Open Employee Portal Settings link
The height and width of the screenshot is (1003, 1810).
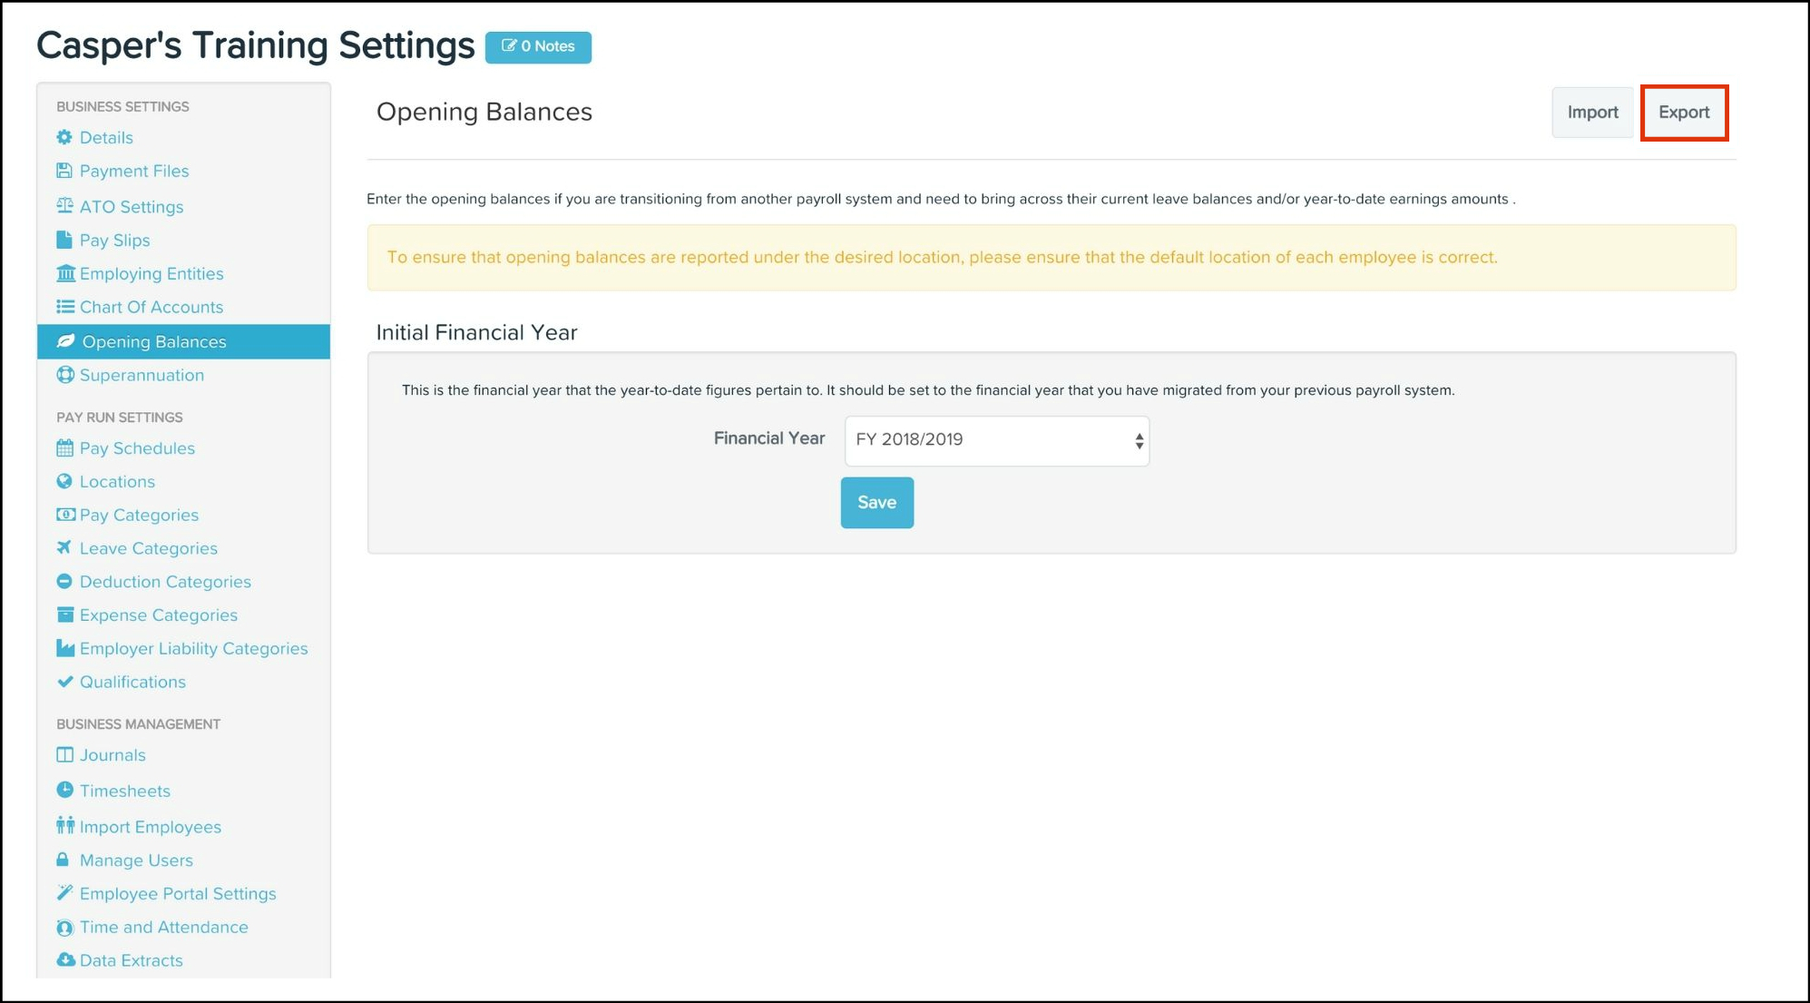(x=178, y=893)
